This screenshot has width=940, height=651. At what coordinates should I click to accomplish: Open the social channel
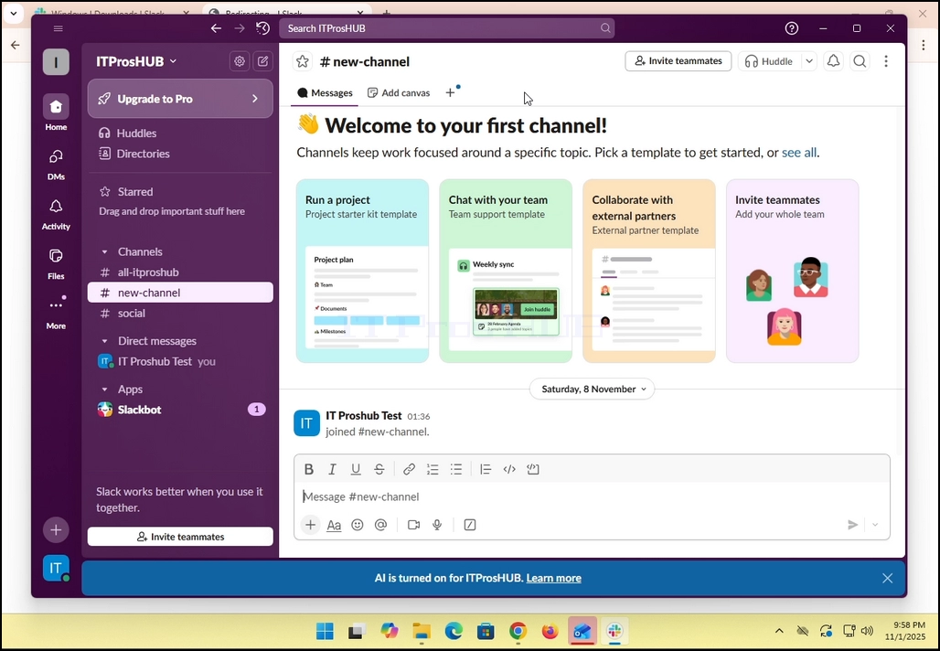180,313
